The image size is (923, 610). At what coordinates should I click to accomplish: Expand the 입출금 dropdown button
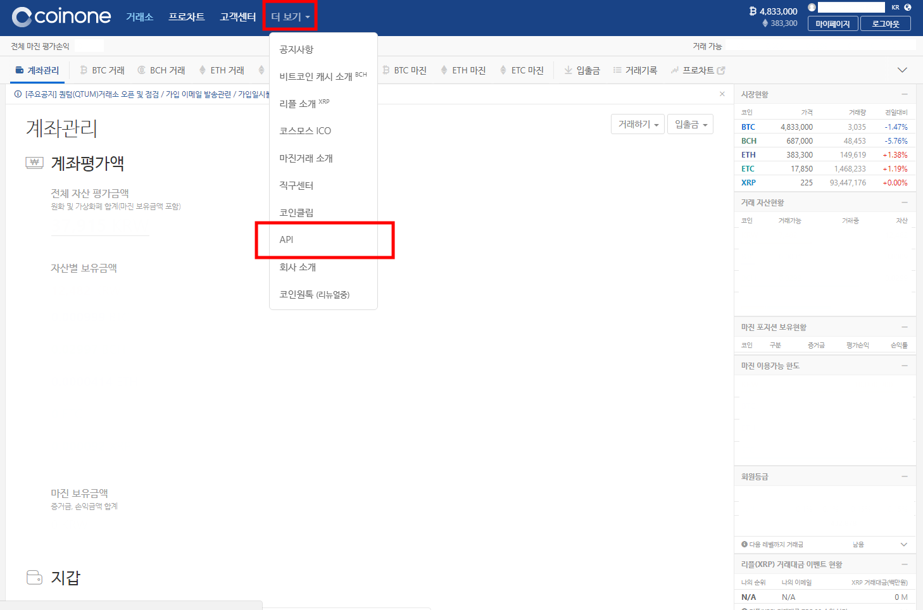click(x=690, y=124)
